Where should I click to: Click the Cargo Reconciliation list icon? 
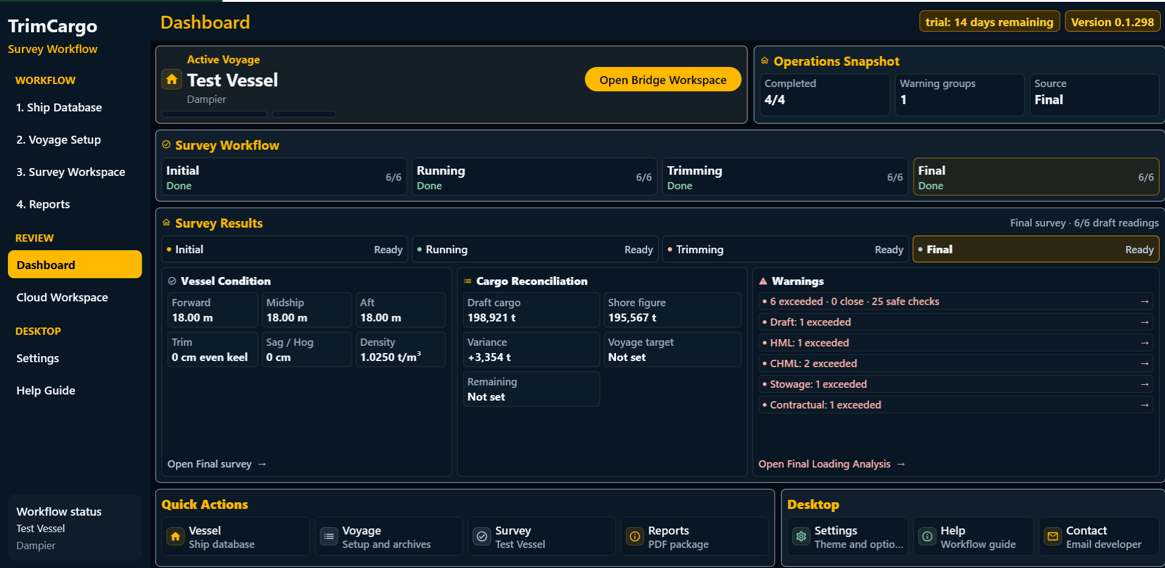point(467,281)
